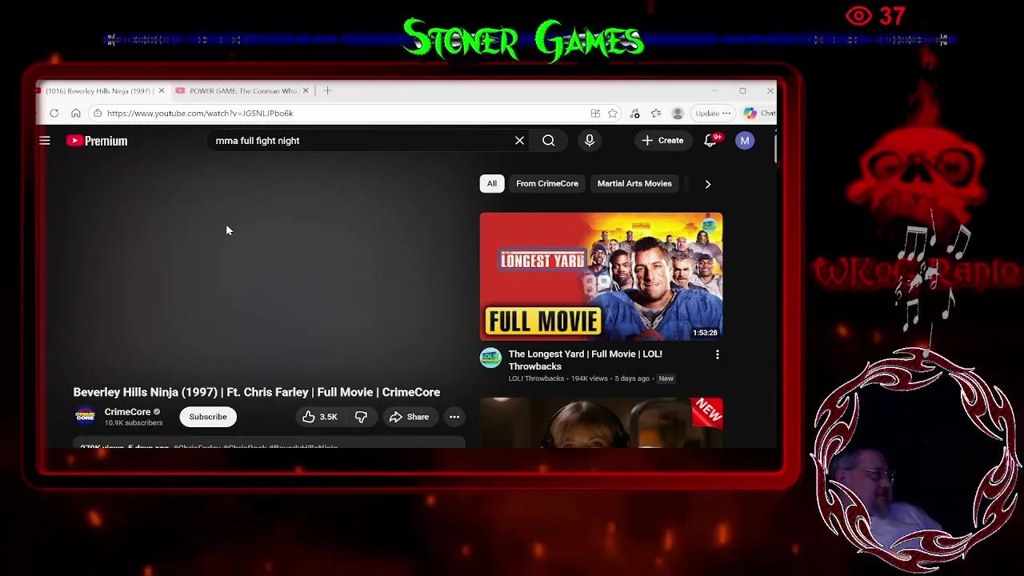This screenshot has width=1024, height=576.
Task: Open YouTube notifications bell
Action: point(710,141)
